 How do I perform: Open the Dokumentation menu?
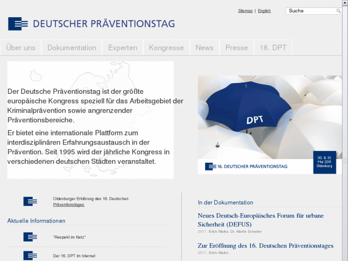pyautogui.click(x=72, y=48)
